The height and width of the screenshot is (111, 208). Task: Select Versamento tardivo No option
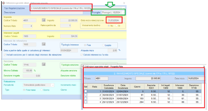(x=109, y=26)
